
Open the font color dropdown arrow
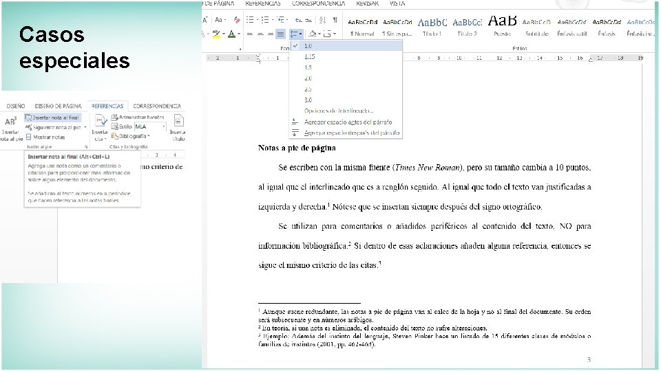click(x=239, y=34)
